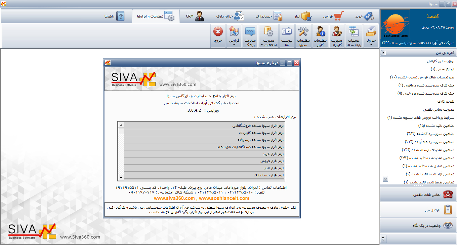Select نرم افزار سیوا نسخه پیشرفته row
The width and height of the screenshot is (457, 245).
[x=204, y=140]
